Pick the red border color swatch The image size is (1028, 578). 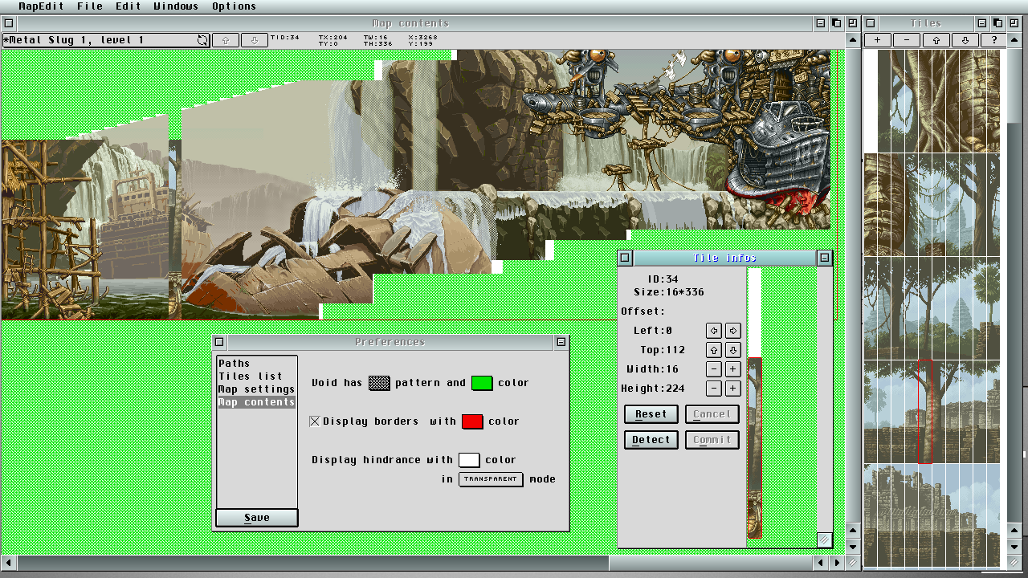click(x=472, y=421)
